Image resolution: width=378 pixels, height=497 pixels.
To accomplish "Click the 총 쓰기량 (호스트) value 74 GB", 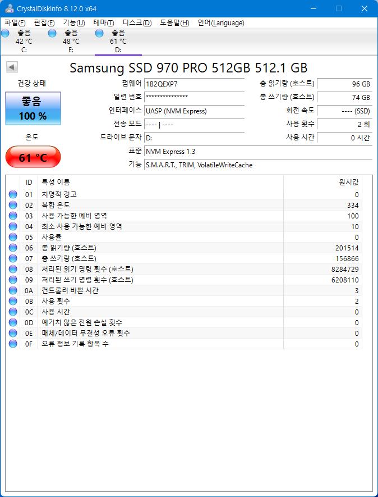I will [x=344, y=97].
